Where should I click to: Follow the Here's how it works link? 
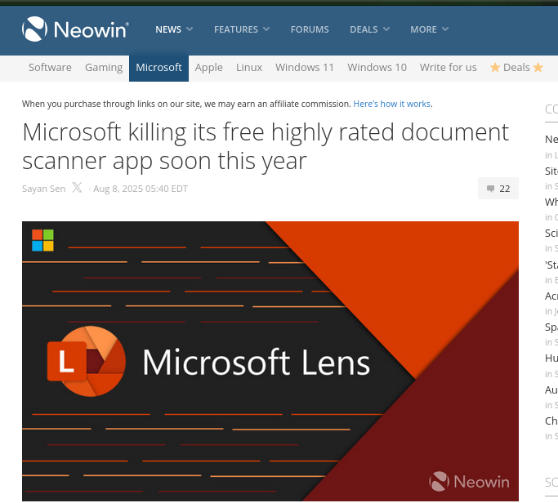pos(392,104)
